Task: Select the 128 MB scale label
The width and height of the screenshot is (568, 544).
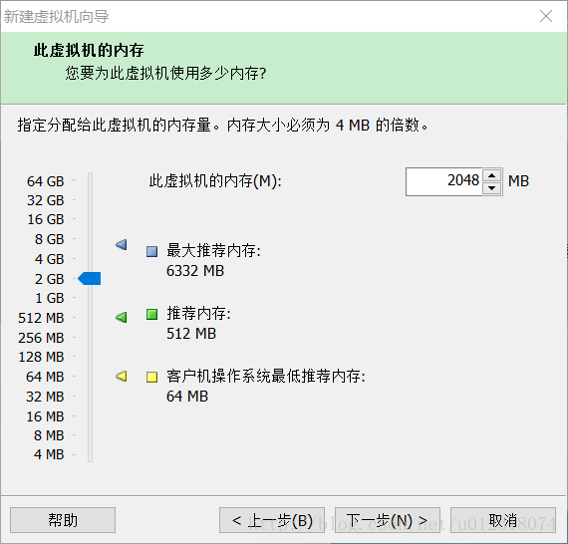Action: click(x=41, y=357)
